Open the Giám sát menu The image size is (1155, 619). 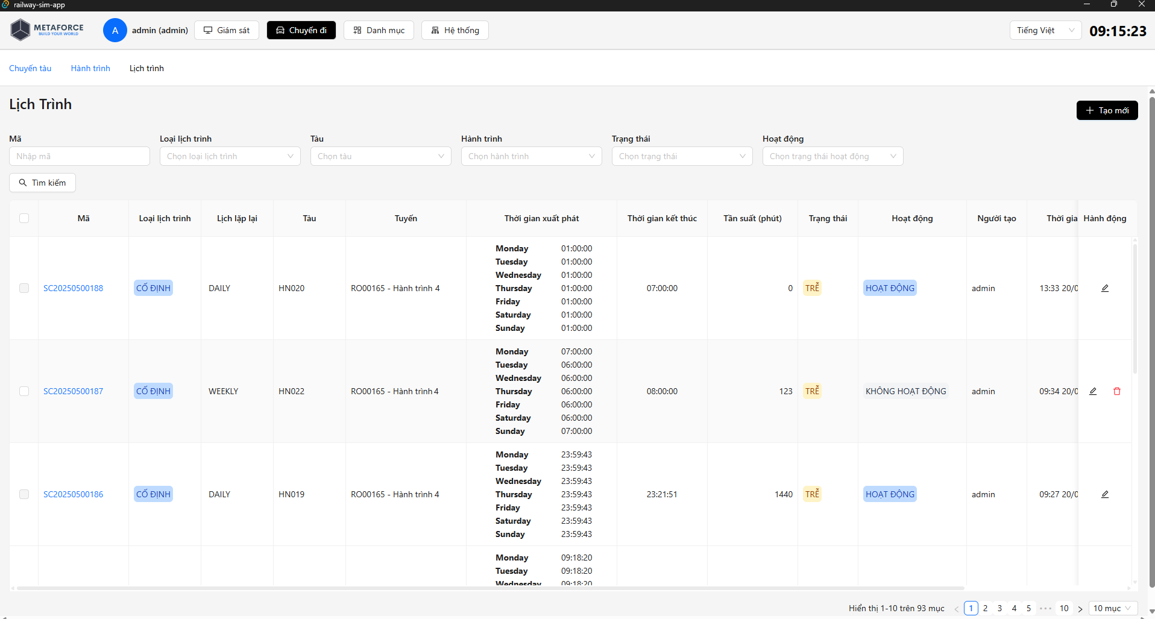pyautogui.click(x=227, y=30)
